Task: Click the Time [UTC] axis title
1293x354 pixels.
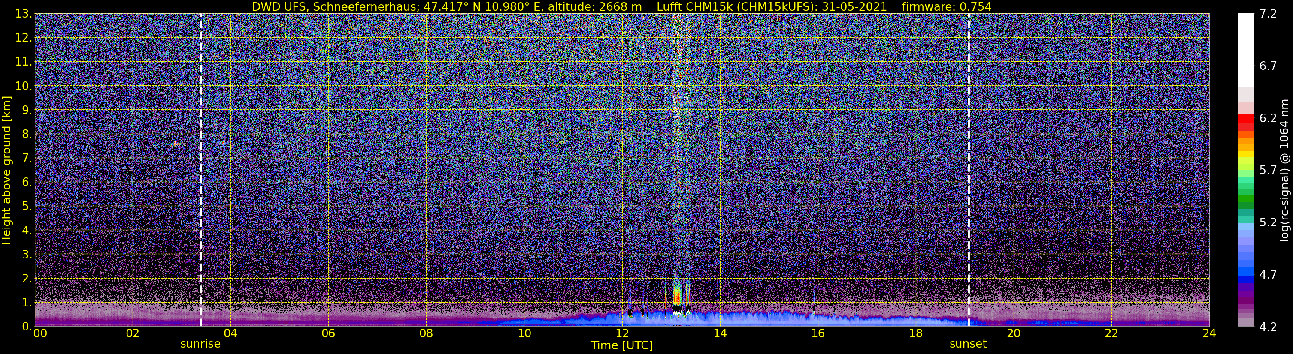Action: pyautogui.click(x=622, y=345)
